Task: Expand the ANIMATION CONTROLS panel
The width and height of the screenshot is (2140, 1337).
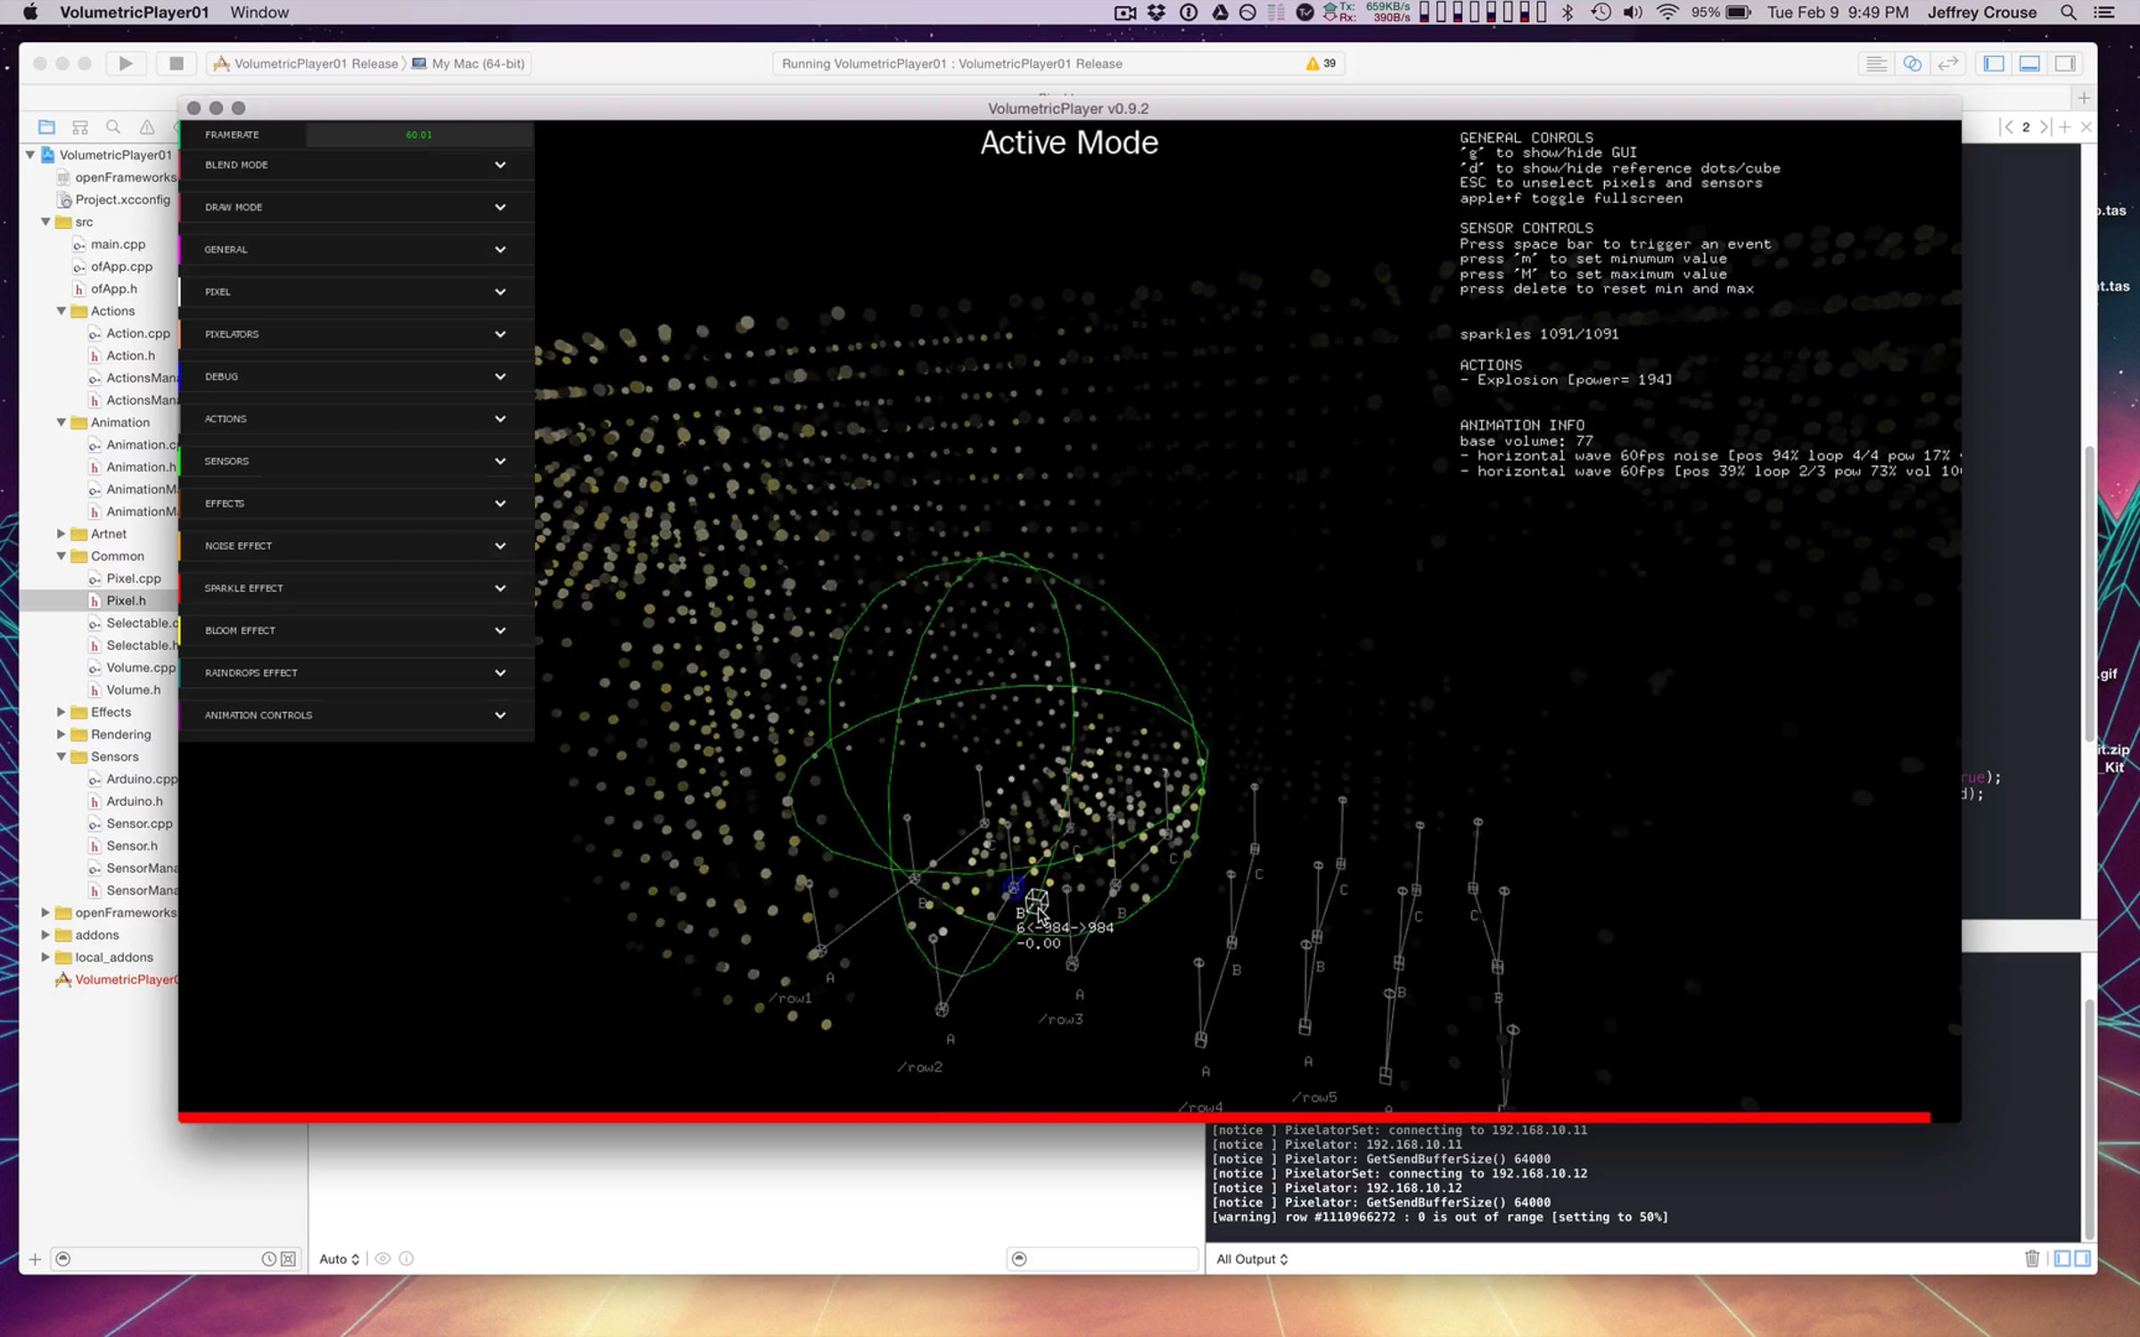Action: [357, 715]
